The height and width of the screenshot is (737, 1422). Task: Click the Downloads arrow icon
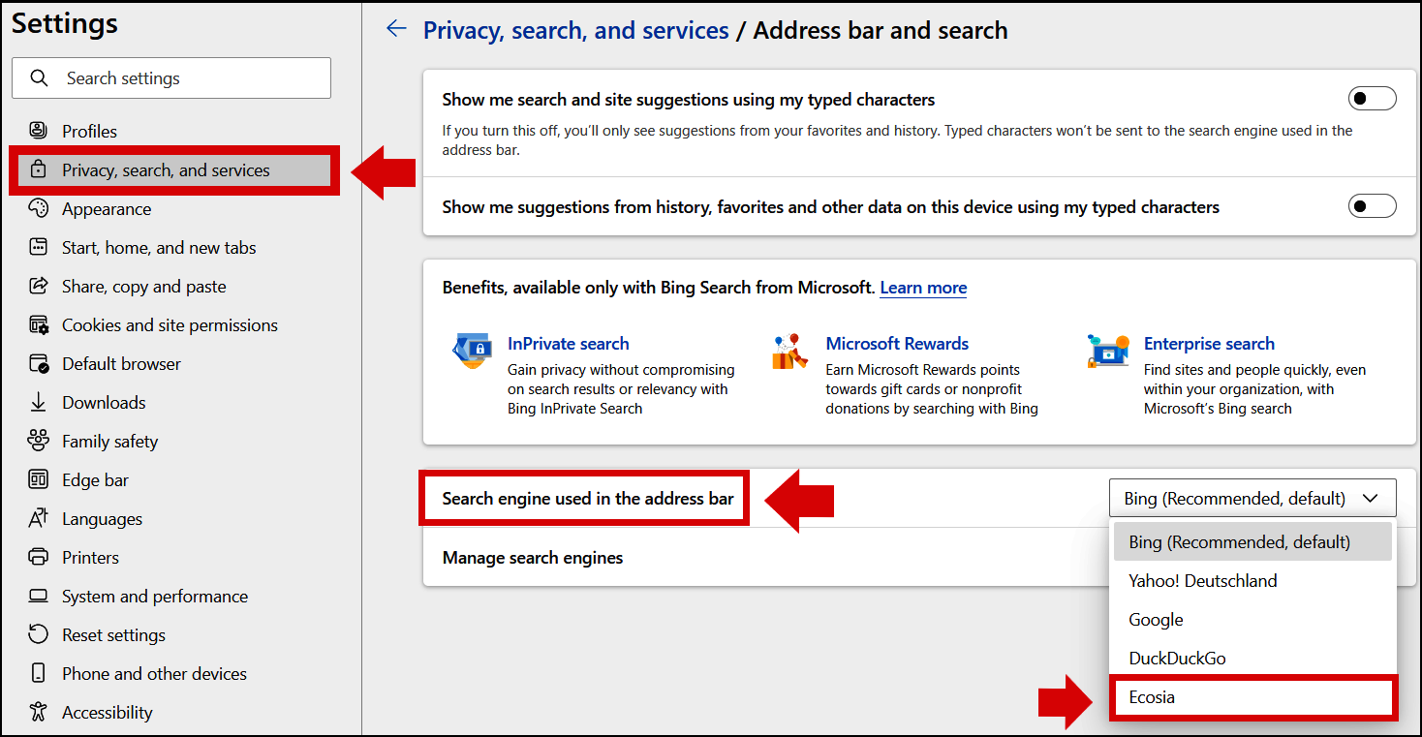pyautogui.click(x=38, y=402)
